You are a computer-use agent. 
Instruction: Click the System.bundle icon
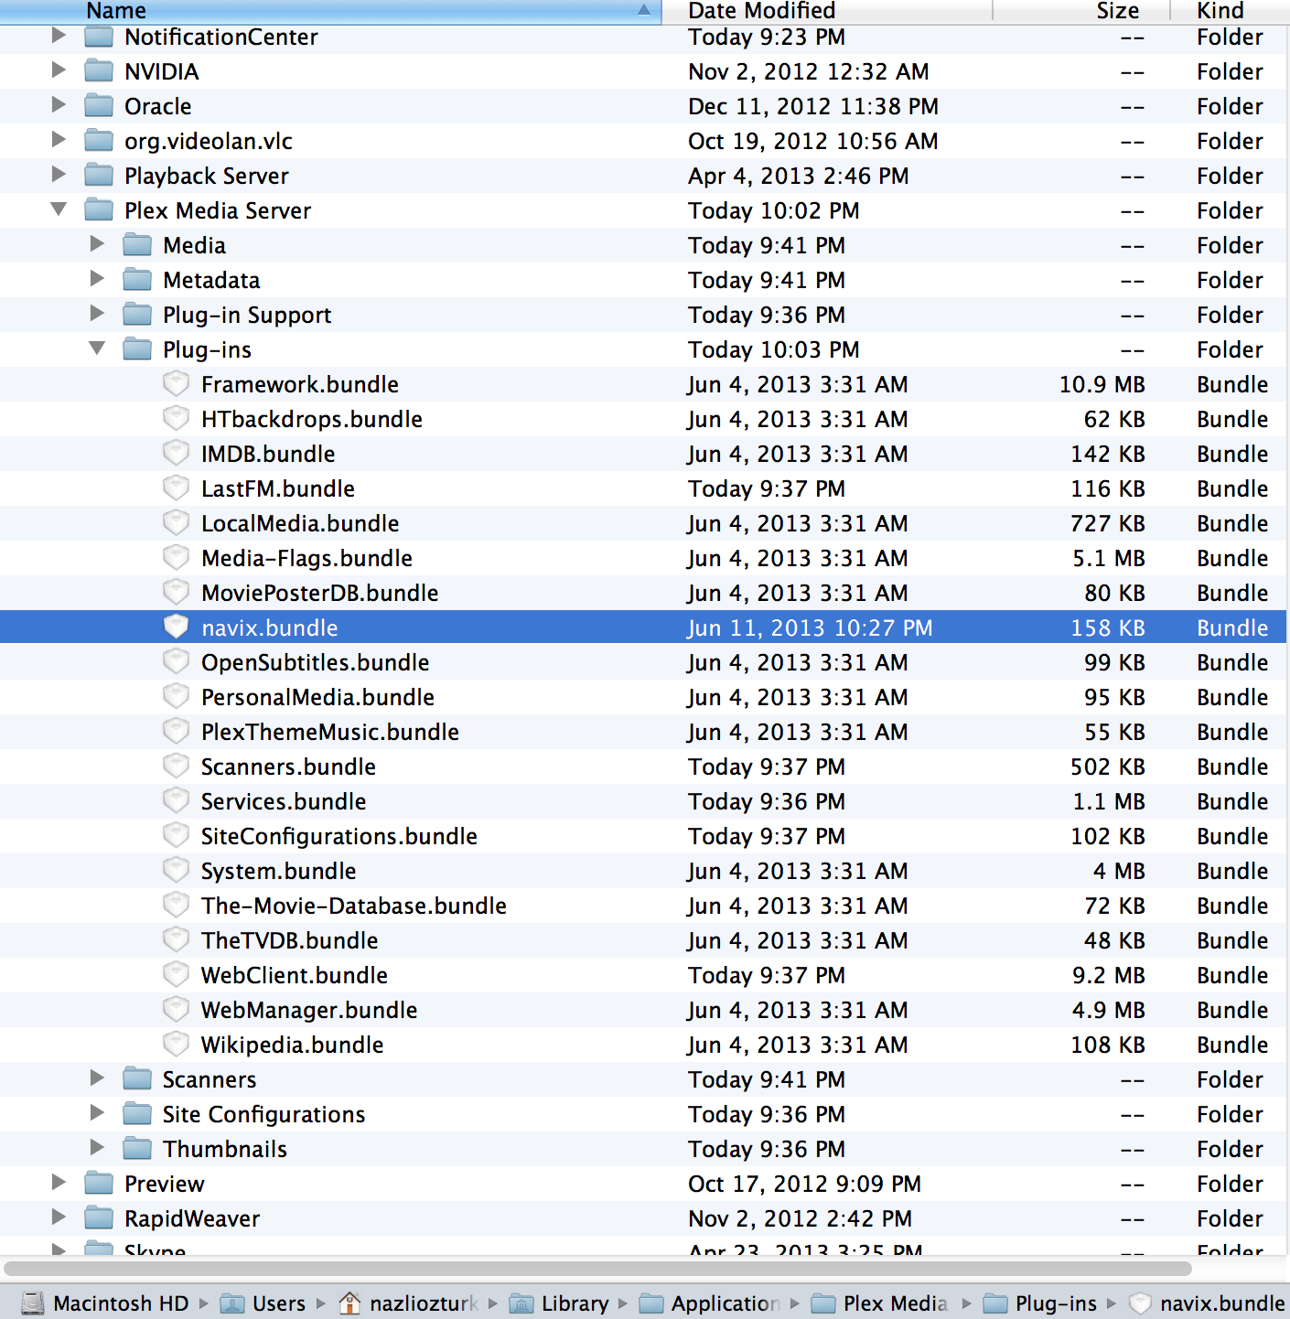coord(176,871)
